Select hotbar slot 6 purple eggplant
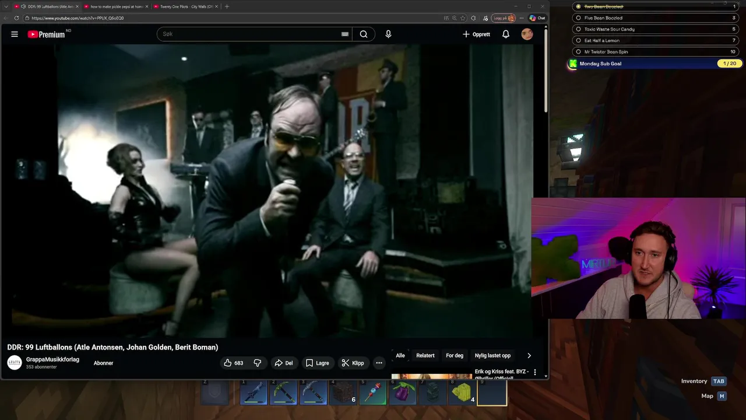The height and width of the screenshot is (420, 746). (403, 393)
